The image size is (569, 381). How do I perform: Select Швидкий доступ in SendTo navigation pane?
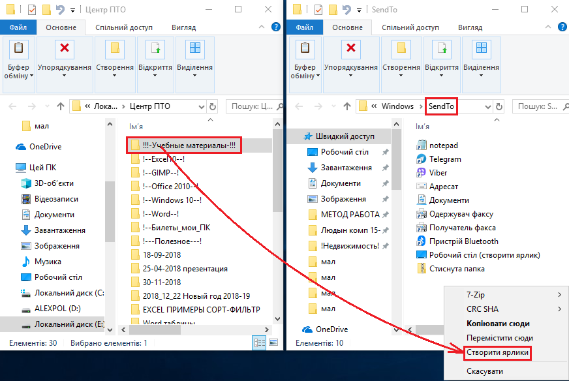point(339,136)
